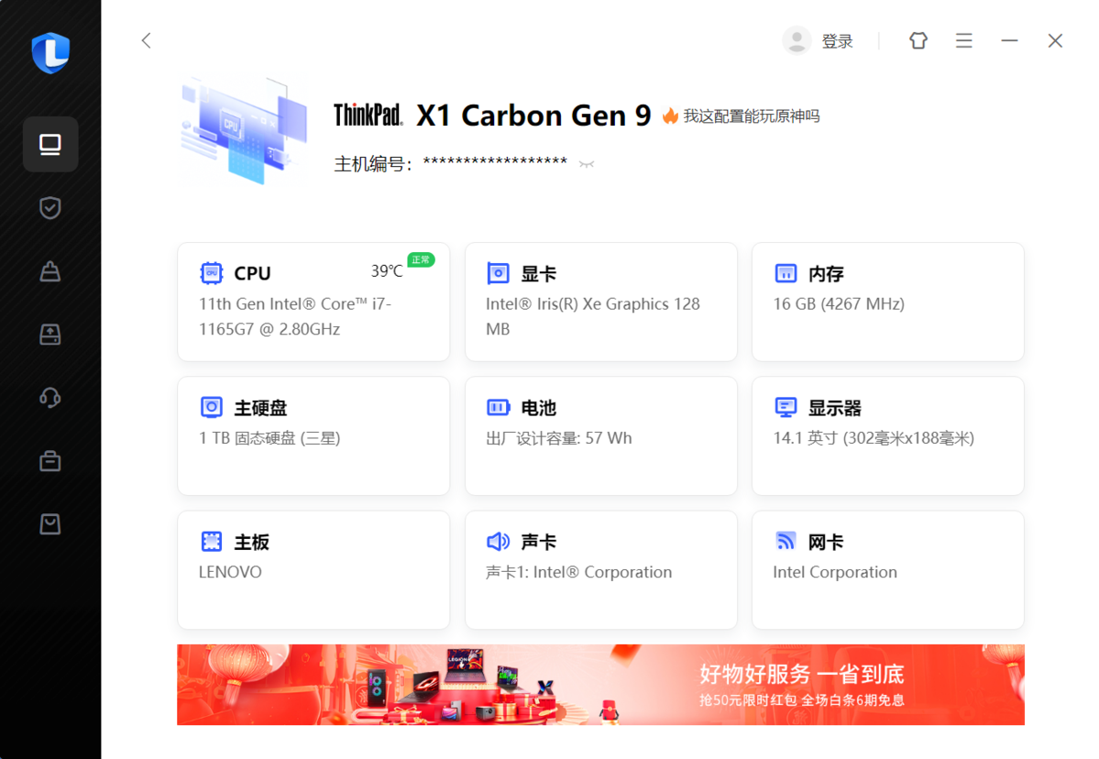
Task: Open the 显示器 display card
Action: pyautogui.click(x=887, y=436)
